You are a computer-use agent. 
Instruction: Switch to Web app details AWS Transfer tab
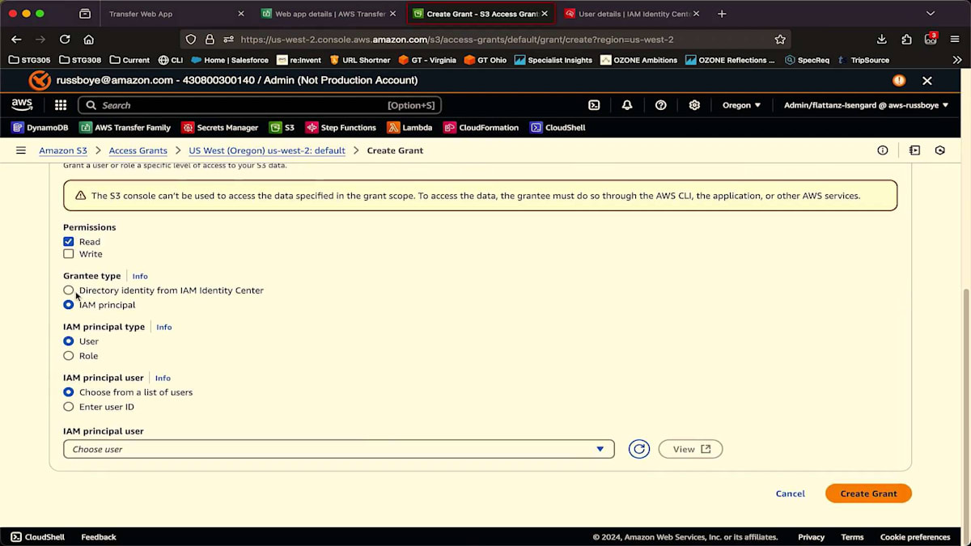pos(330,14)
